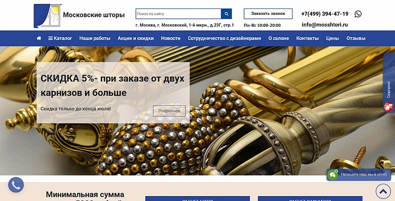Go to Новости section
Screen dimensions: 395x201
pos(171,38)
